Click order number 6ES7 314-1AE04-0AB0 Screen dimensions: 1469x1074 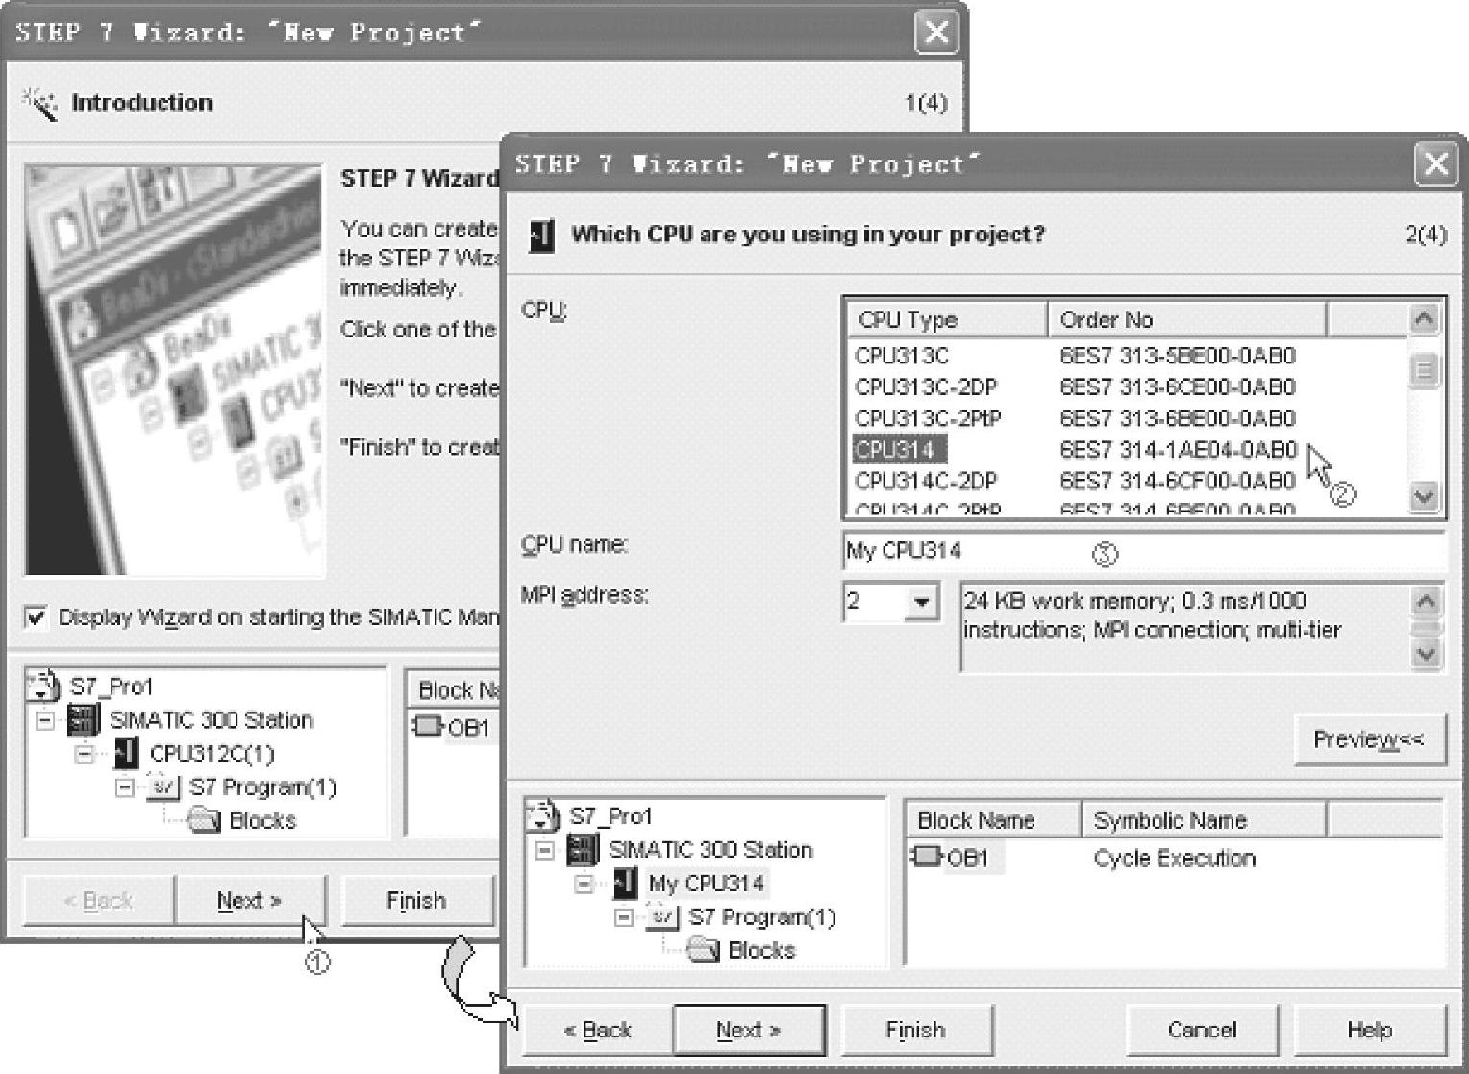pos(1178,449)
